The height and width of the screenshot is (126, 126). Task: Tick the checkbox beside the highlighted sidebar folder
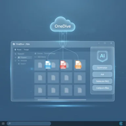click(x=15, y=57)
